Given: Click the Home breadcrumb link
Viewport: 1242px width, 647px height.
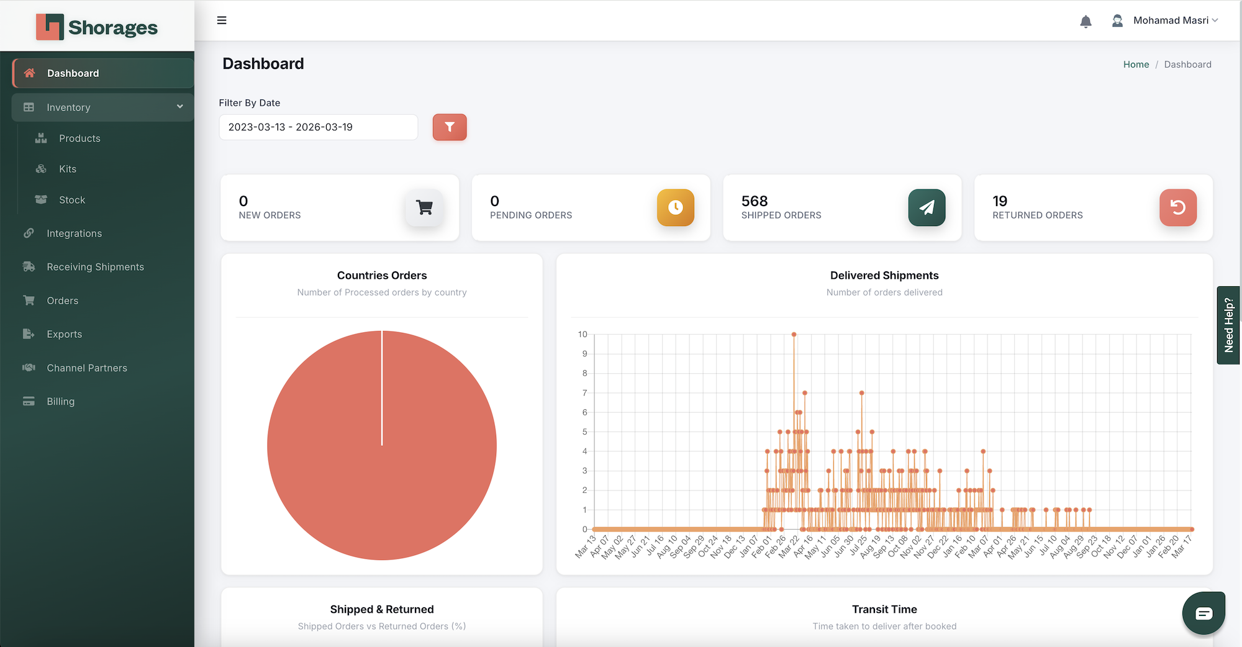Looking at the screenshot, I should (1136, 64).
